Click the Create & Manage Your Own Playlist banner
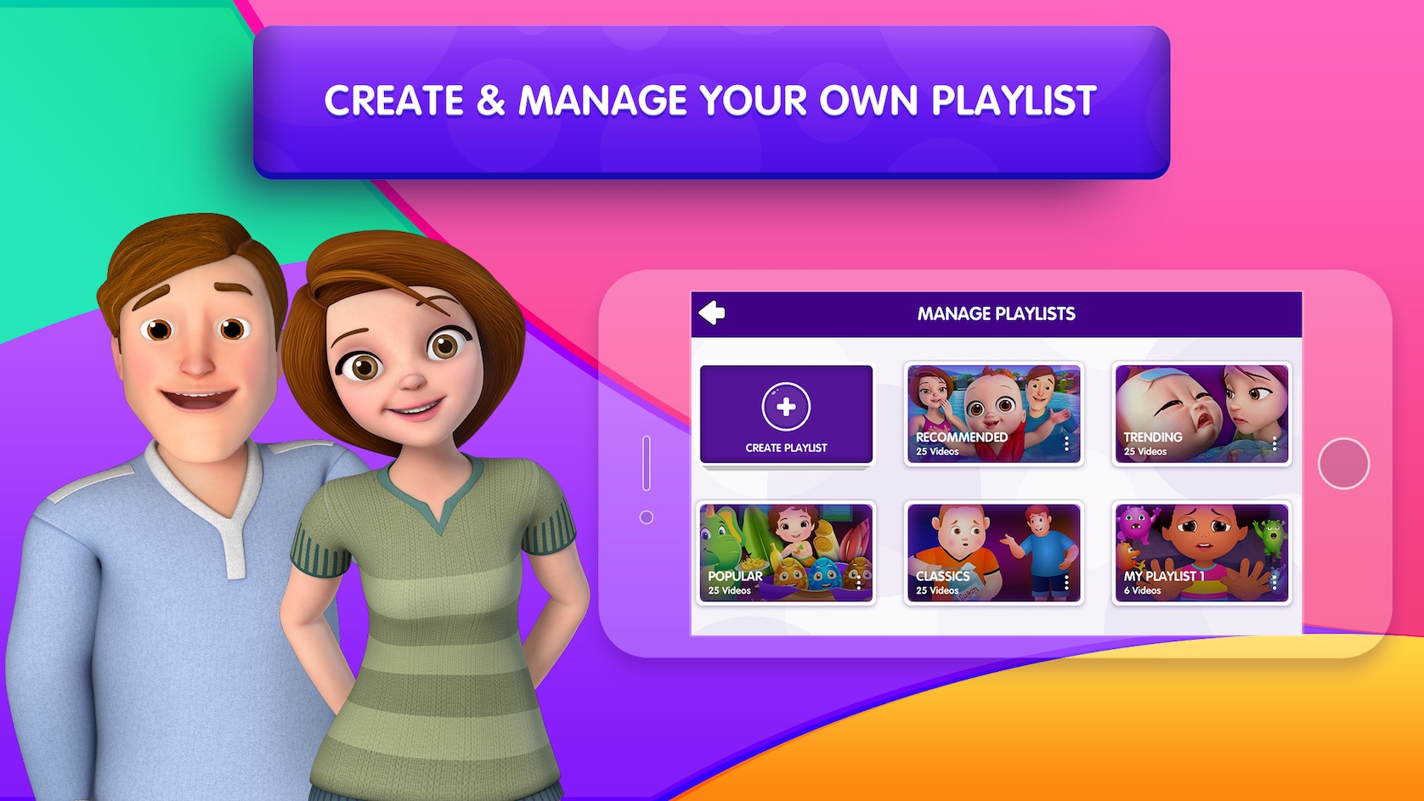This screenshot has width=1424, height=801. click(x=711, y=101)
